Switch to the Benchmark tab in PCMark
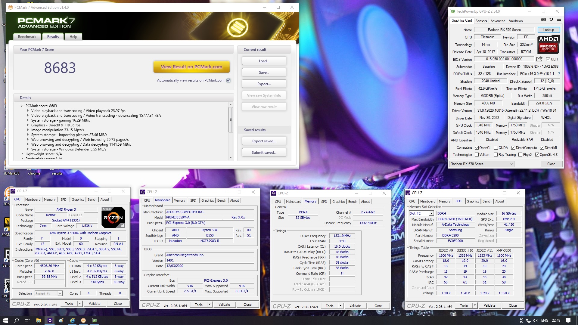The width and height of the screenshot is (578, 325). pos(27,37)
